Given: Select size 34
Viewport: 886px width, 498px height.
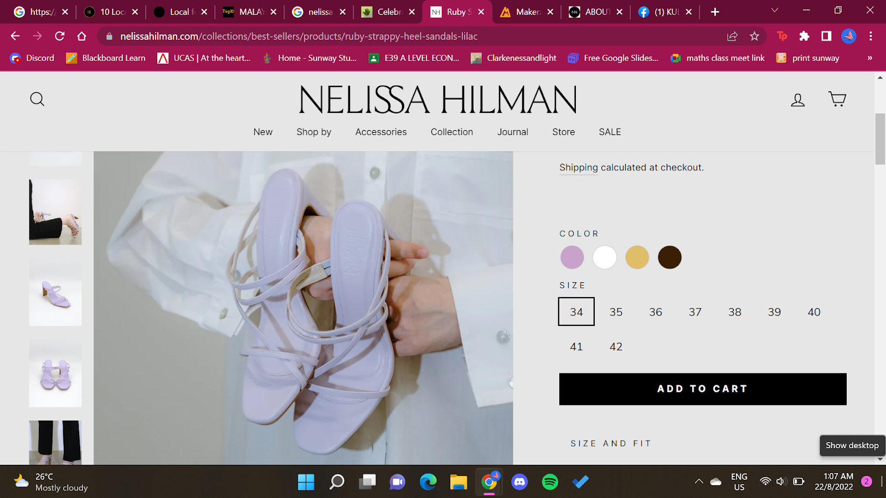Looking at the screenshot, I should 576,312.
